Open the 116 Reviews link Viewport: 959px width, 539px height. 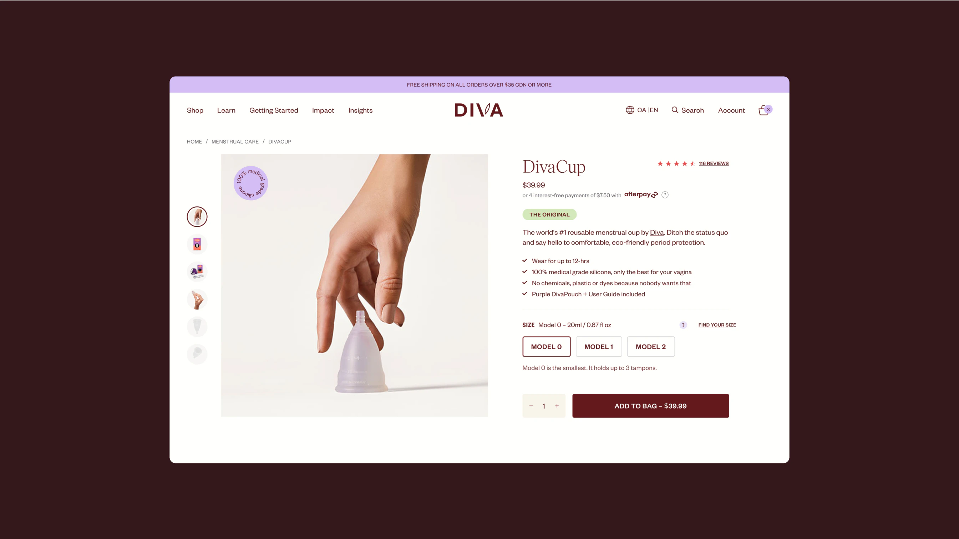point(713,164)
